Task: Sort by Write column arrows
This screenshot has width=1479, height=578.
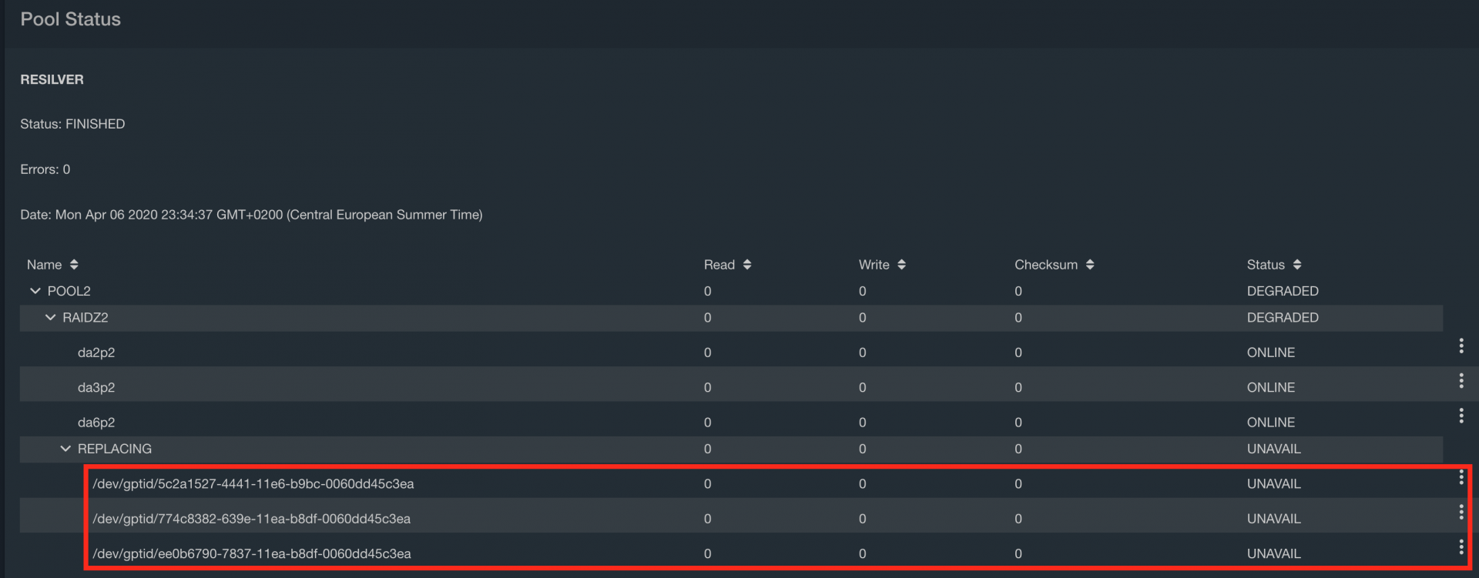Action: [x=901, y=265]
